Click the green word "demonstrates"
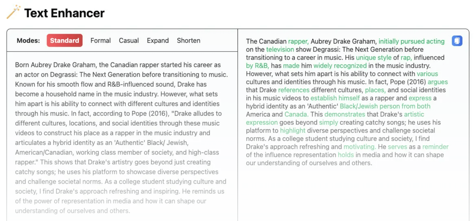This screenshot has width=476, height=221. click(x=345, y=114)
